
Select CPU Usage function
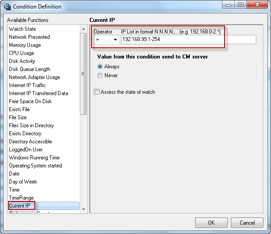[x=44, y=53]
